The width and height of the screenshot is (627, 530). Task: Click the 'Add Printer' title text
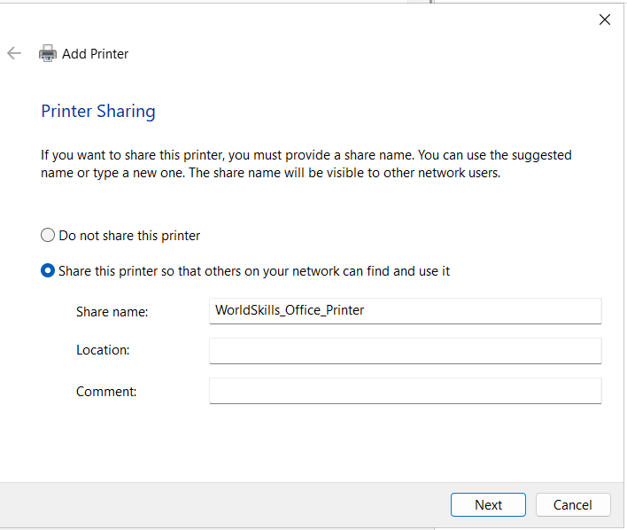click(x=95, y=54)
